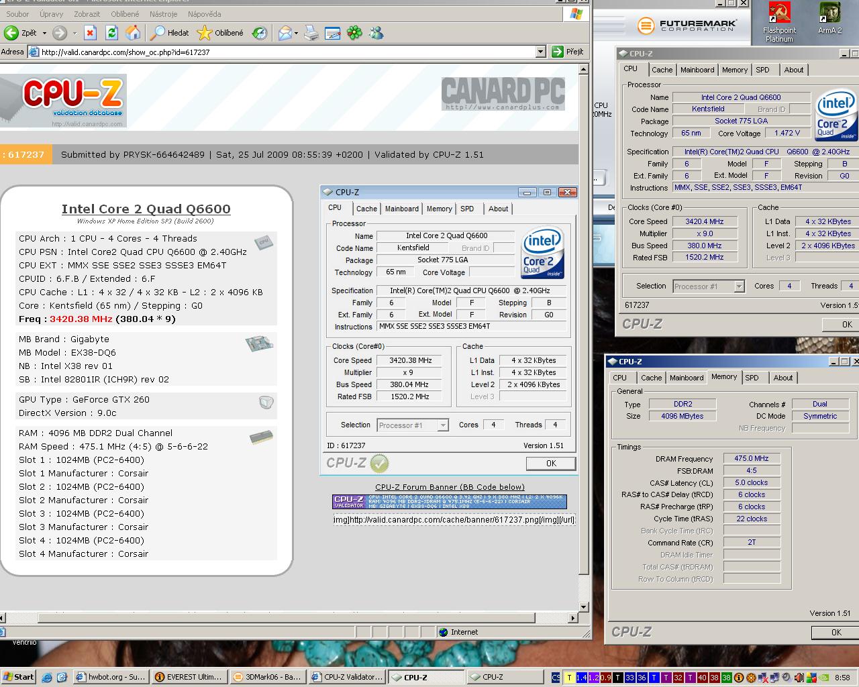Switch to hwbot.org taskbar window

(110, 677)
